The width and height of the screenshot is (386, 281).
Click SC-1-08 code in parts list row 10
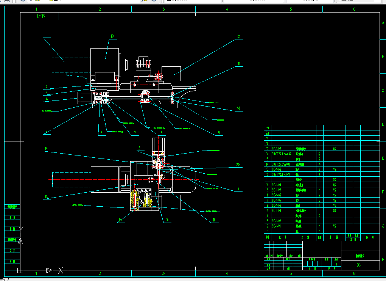[276, 185]
